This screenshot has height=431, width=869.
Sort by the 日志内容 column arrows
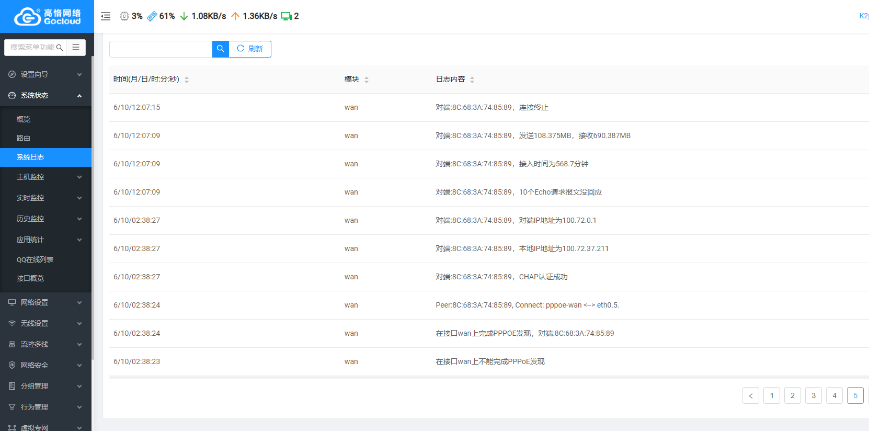tap(472, 80)
